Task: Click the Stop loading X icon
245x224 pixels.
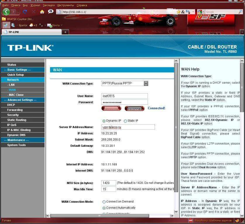Action: tap(33, 12)
